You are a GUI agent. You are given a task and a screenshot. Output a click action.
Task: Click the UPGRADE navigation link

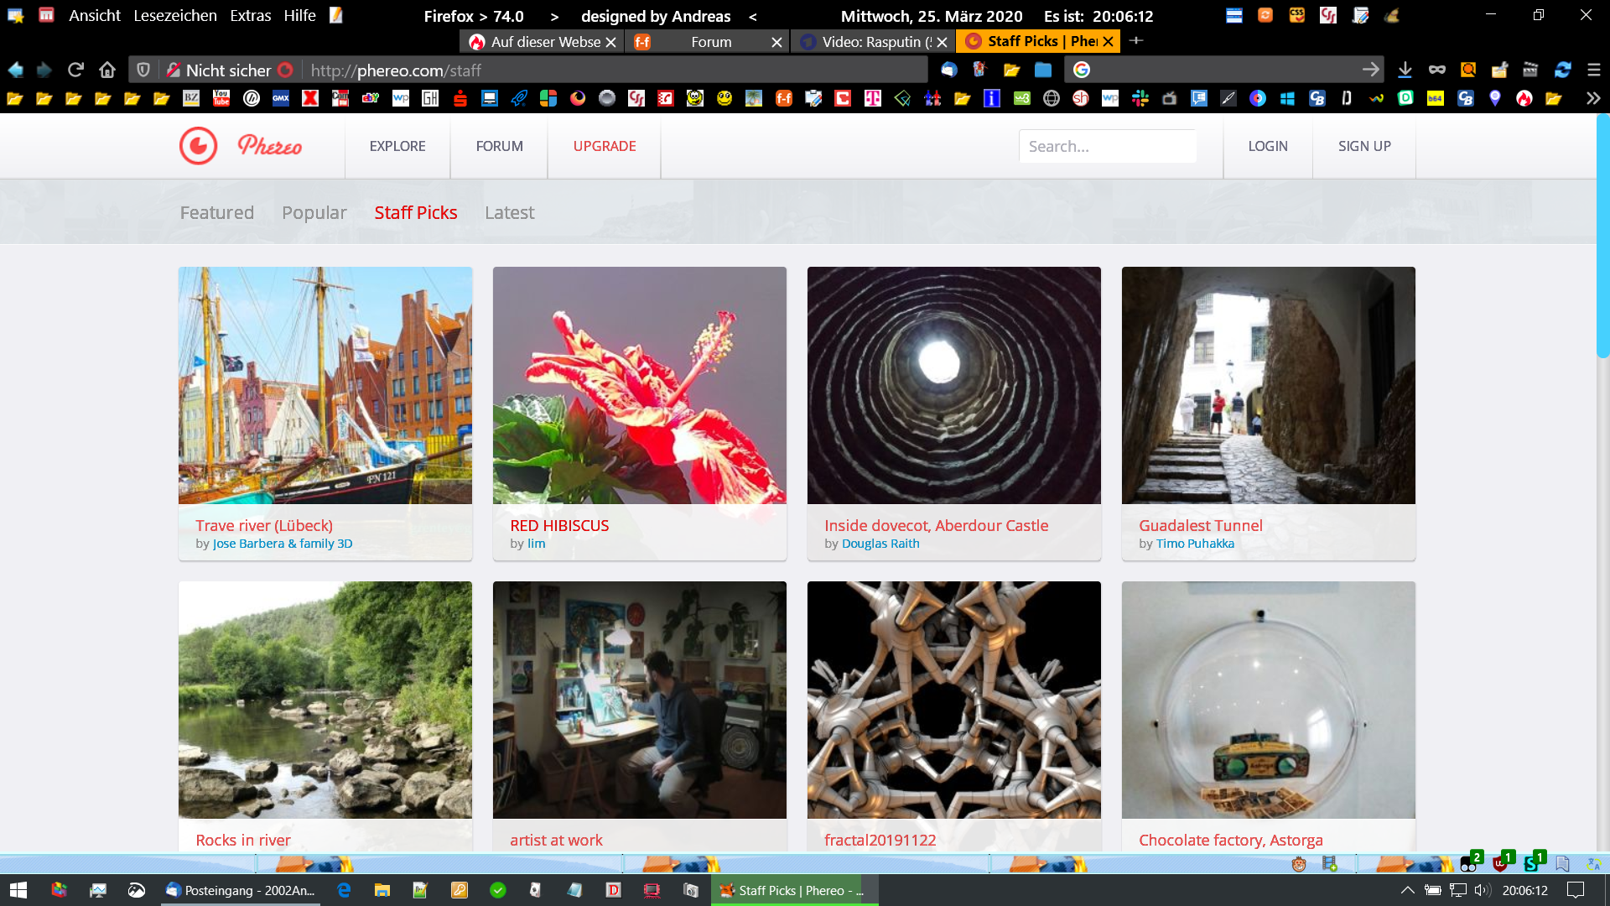604,146
